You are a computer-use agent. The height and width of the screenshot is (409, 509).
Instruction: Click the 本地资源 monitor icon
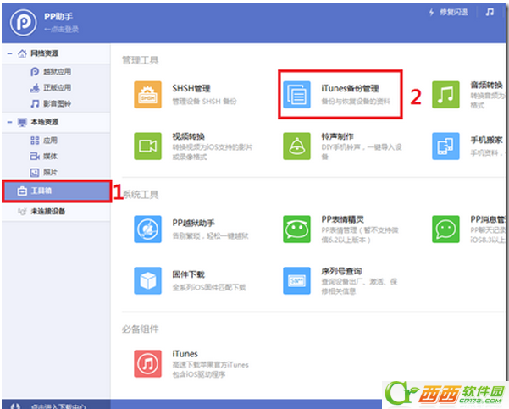pos(22,123)
